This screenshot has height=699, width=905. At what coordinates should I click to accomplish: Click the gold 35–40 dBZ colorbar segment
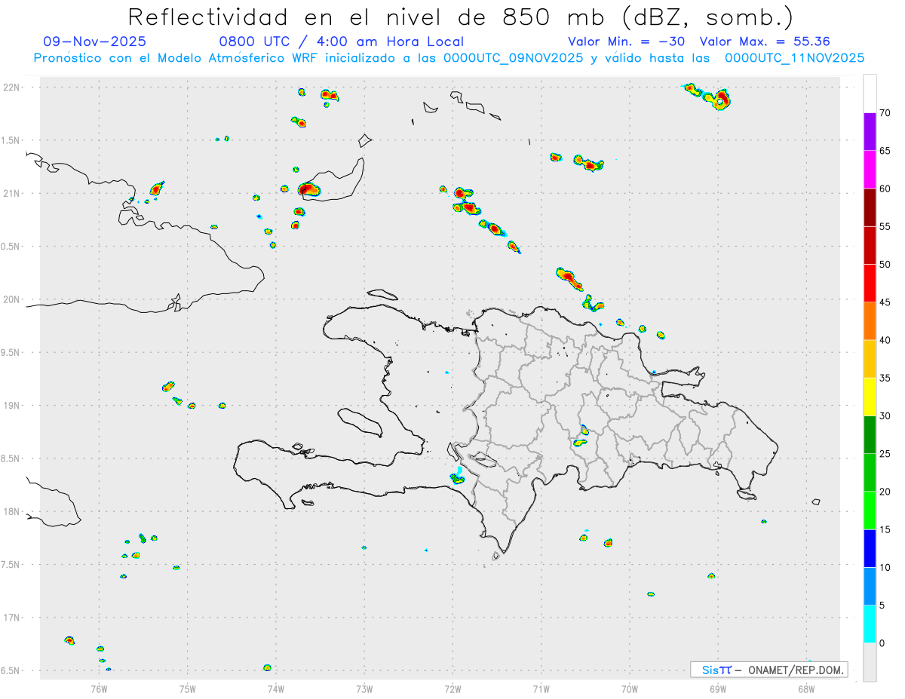tap(870, 359)
